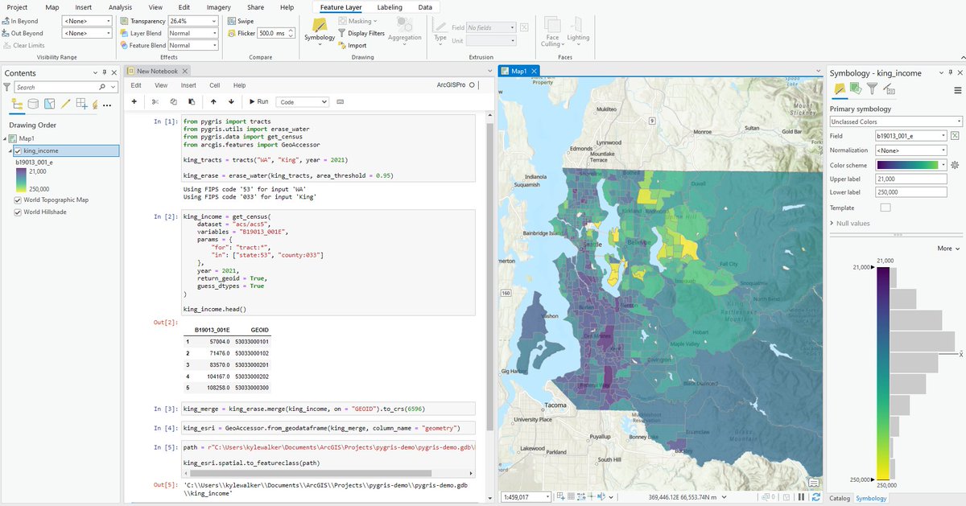This screenshot has width=966, height=506.
Task: Click the Face Culling button
Action: coord(552,31)
